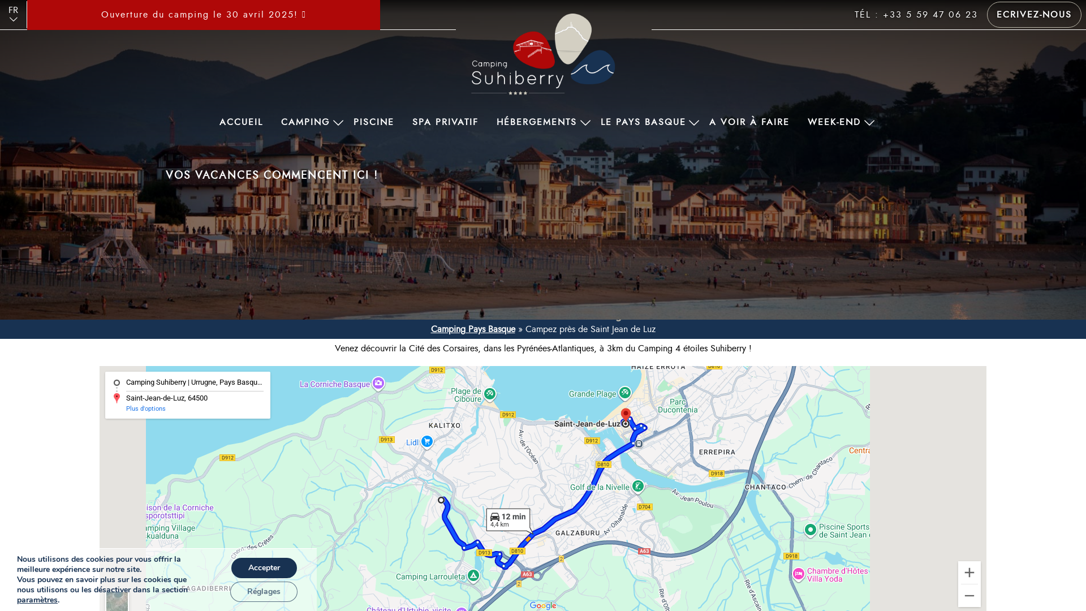Viewport: 1086px width, 611px height.
Task: Click the Lidl shopping cart map marker
Action: 427,441
